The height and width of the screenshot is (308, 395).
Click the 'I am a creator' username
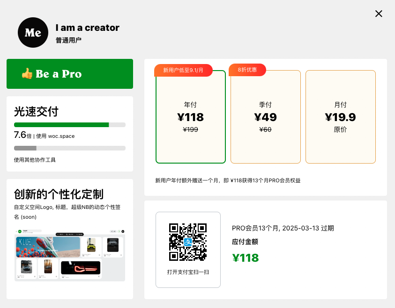click(88, 28)
